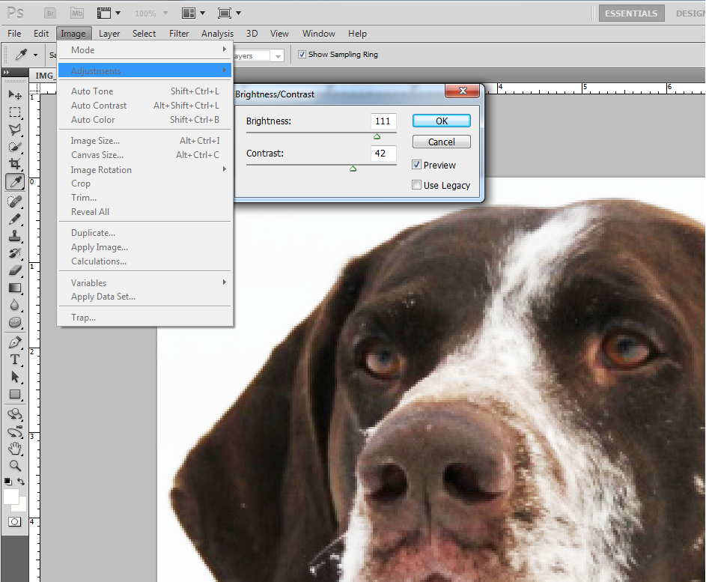Select the Zoom magnifier tool

pyautogui.click(x=14, y=465)
